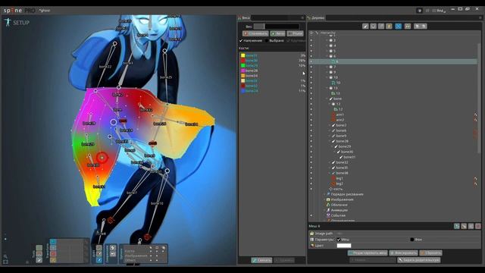Click Image path folder icon
Viewport: 485px width, 273px height.
[x=311, y=234]
